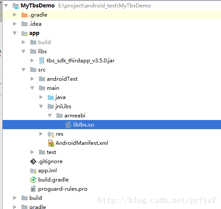Click the AndroidManifest.xml file icon
This screenshot has width=221, height=209.
pos(51,143)
